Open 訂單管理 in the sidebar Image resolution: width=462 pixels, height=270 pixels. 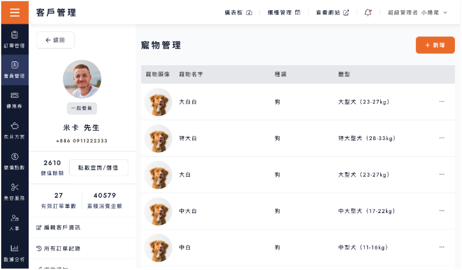click(x=15, y=40)
